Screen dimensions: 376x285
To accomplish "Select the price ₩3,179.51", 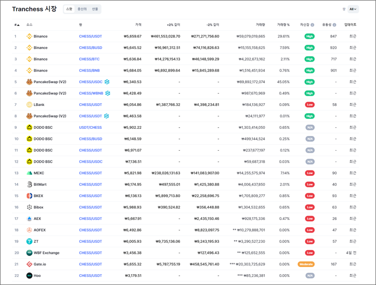I will pos(133,275).
